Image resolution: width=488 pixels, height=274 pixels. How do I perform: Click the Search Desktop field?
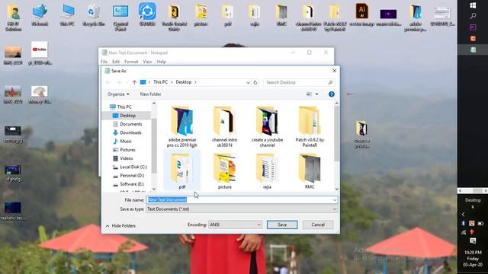[x=299, y=82]
